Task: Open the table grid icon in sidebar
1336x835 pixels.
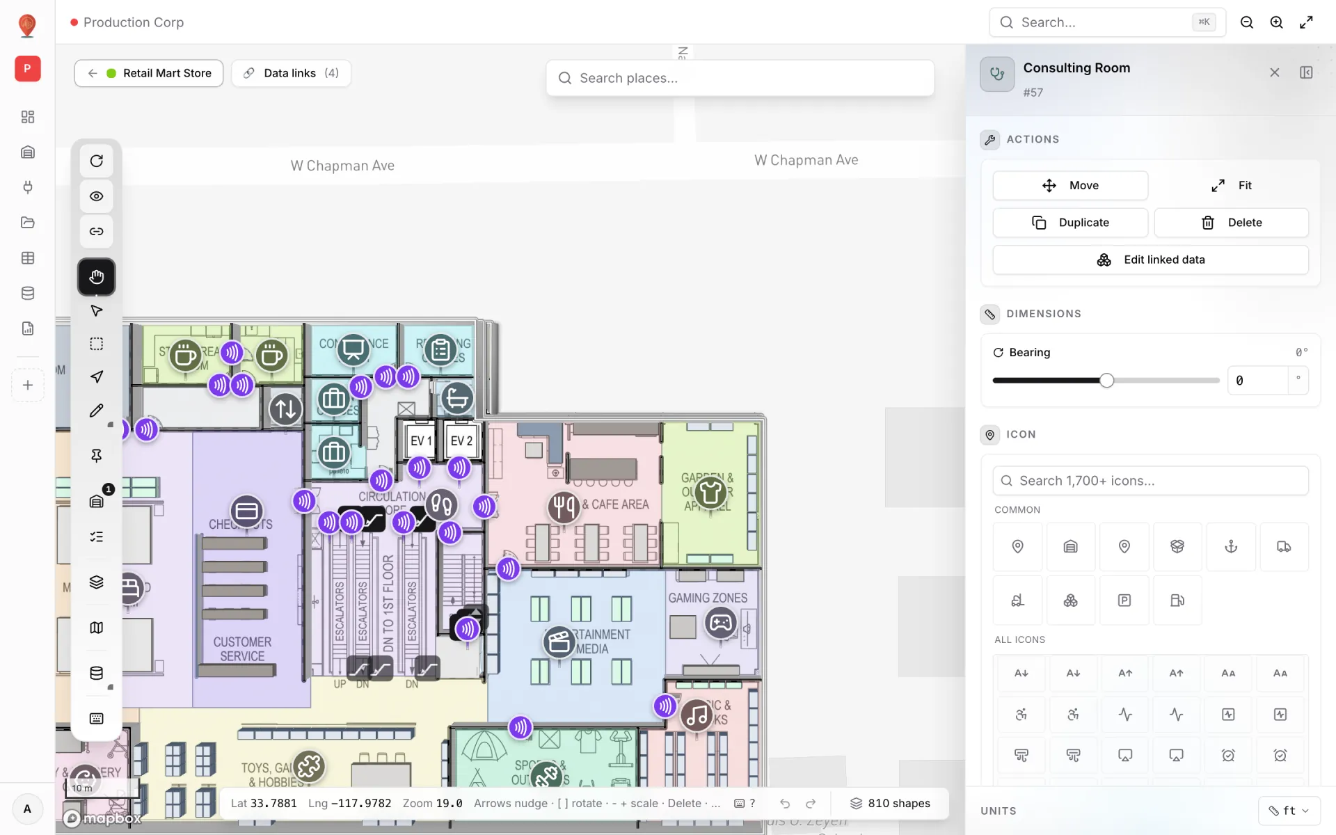Action: pos(28,257)
